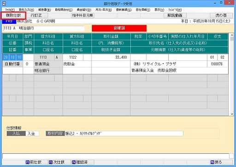Open the 最新業績(S) menu
The height and width of the screenshot is (167, 236).
[124, 10]
